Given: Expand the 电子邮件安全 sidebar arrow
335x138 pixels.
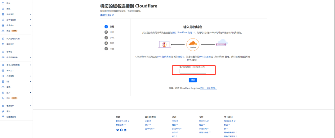Looking at the screenshot, I should click(x=30, y=57).
